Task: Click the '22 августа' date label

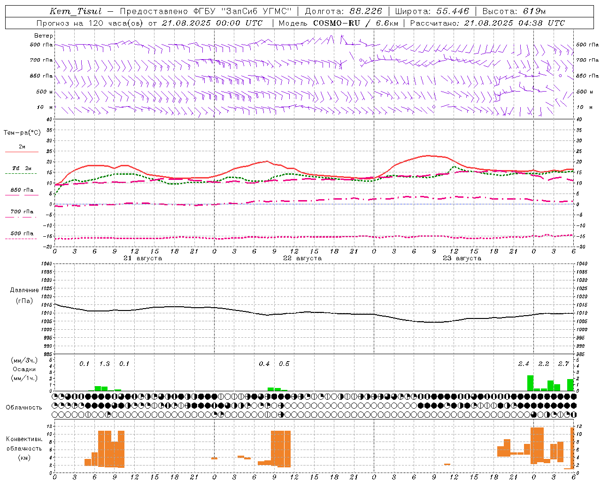Action: click(302, 258)
